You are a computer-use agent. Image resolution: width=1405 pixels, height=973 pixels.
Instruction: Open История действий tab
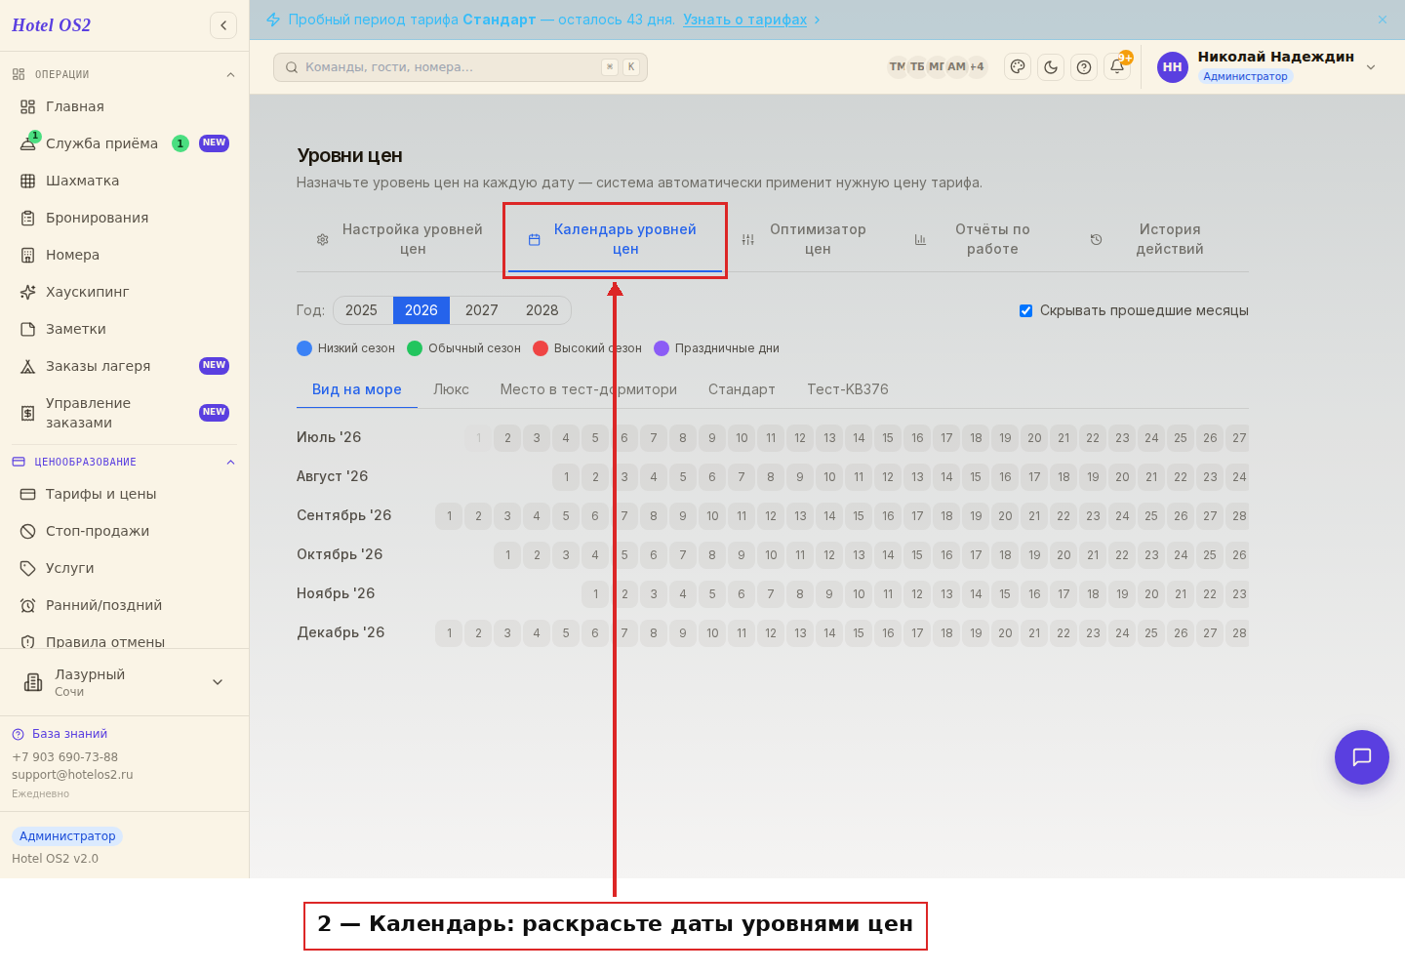coord(1159,239)
